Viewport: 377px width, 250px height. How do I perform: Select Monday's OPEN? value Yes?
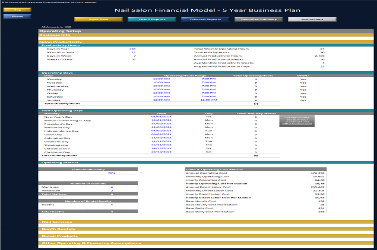pyautogui.click(x=303, y=79)
